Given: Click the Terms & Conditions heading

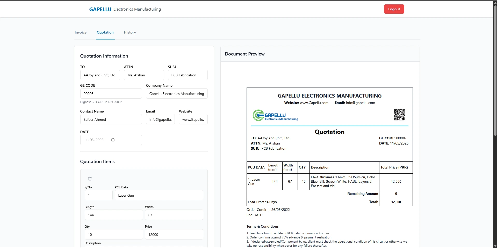Looking at the screenshot, I should (262, 226).
